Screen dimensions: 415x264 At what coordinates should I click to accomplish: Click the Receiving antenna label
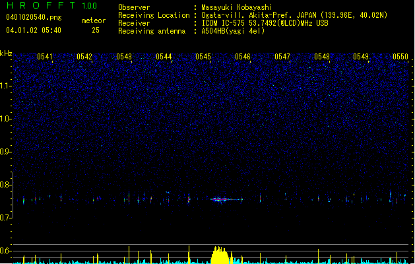point(152,31)
